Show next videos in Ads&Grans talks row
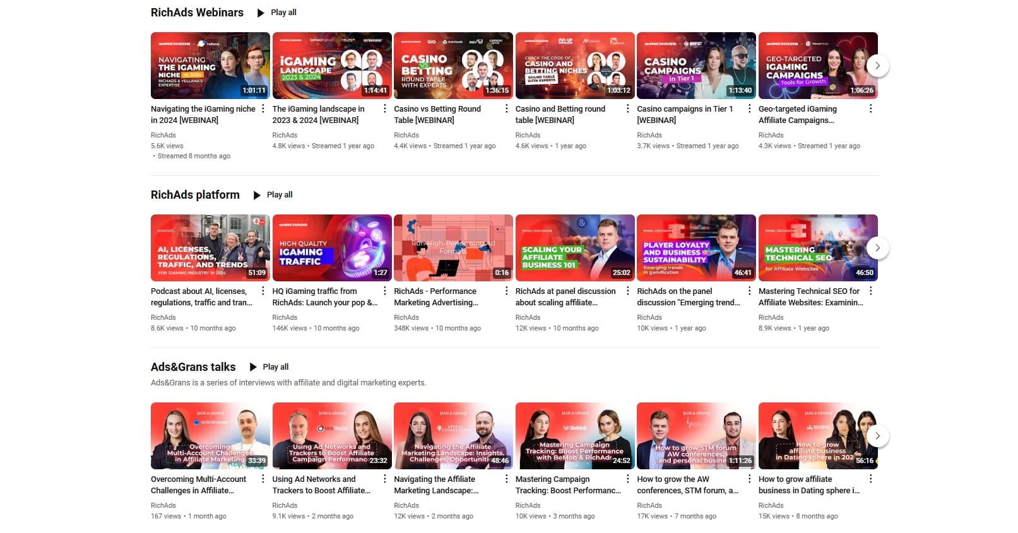Image resolution: width=1018 pixels, height=533 pixels. click(x=877, y=436)
